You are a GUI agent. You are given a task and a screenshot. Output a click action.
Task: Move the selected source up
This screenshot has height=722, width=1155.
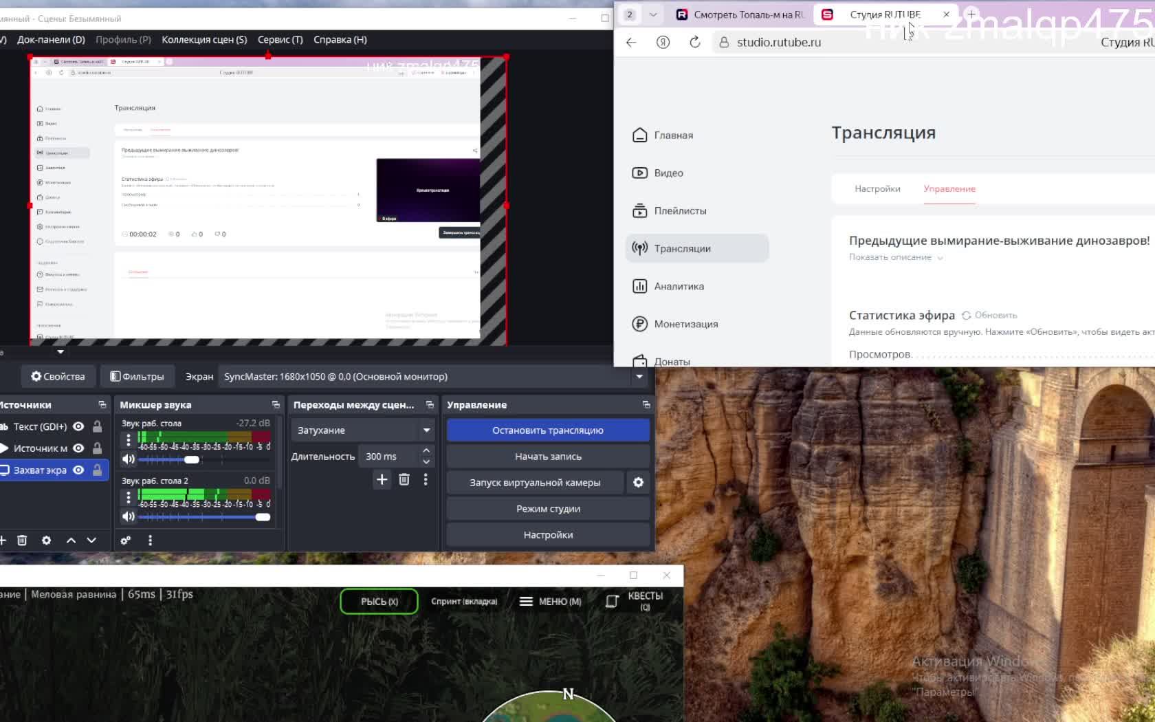pos(71,540)
